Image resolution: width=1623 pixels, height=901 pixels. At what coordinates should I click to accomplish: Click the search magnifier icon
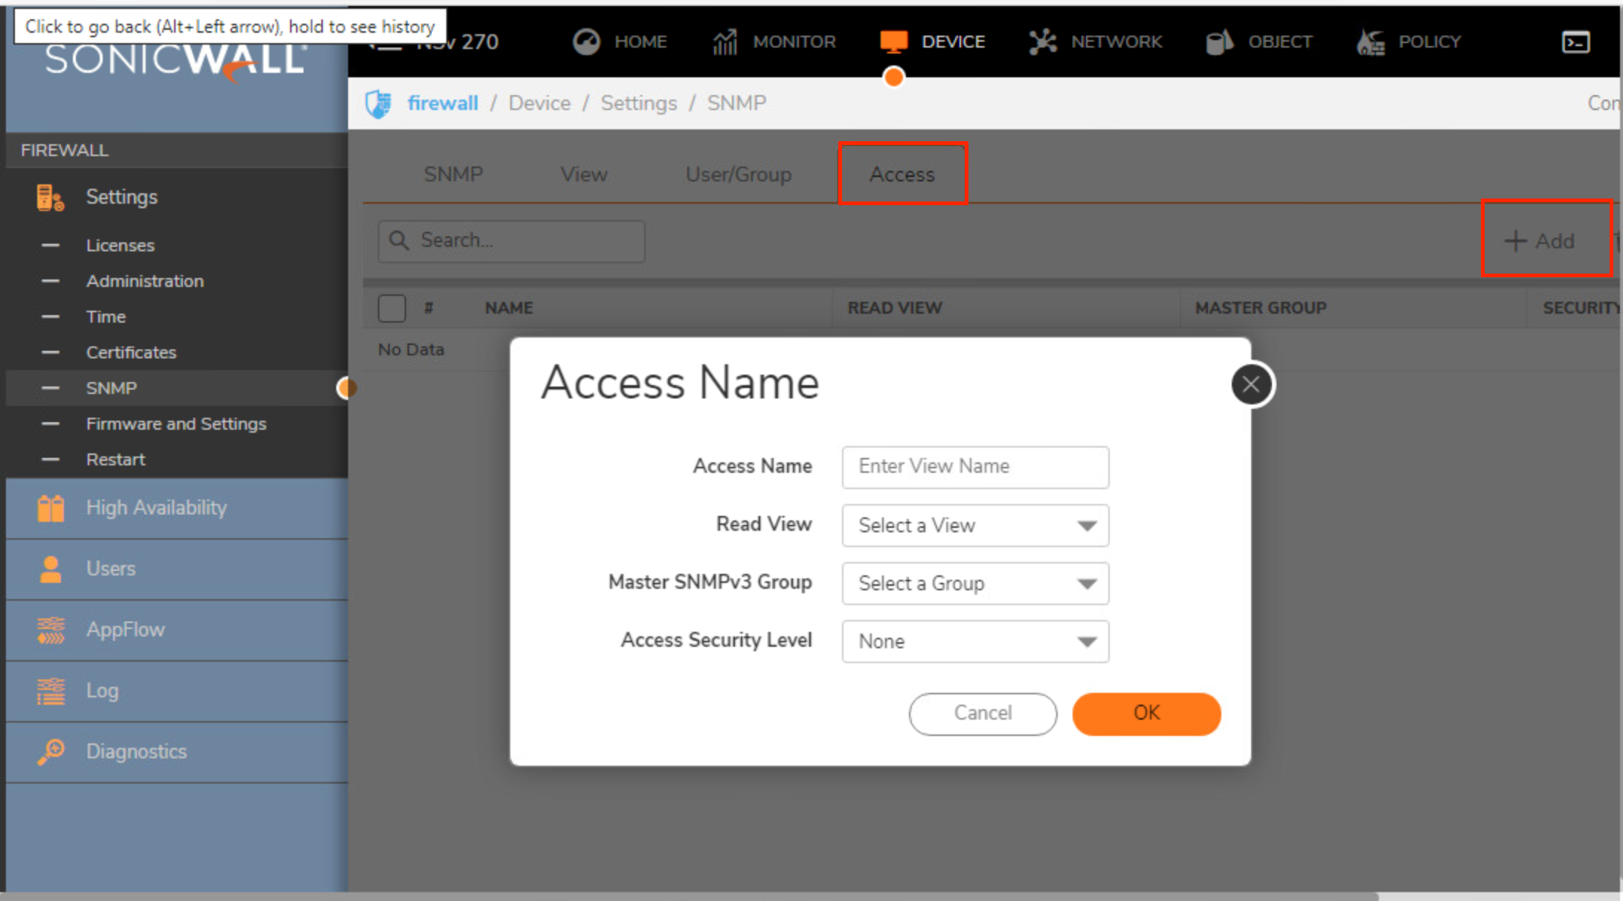click(399, 240)
